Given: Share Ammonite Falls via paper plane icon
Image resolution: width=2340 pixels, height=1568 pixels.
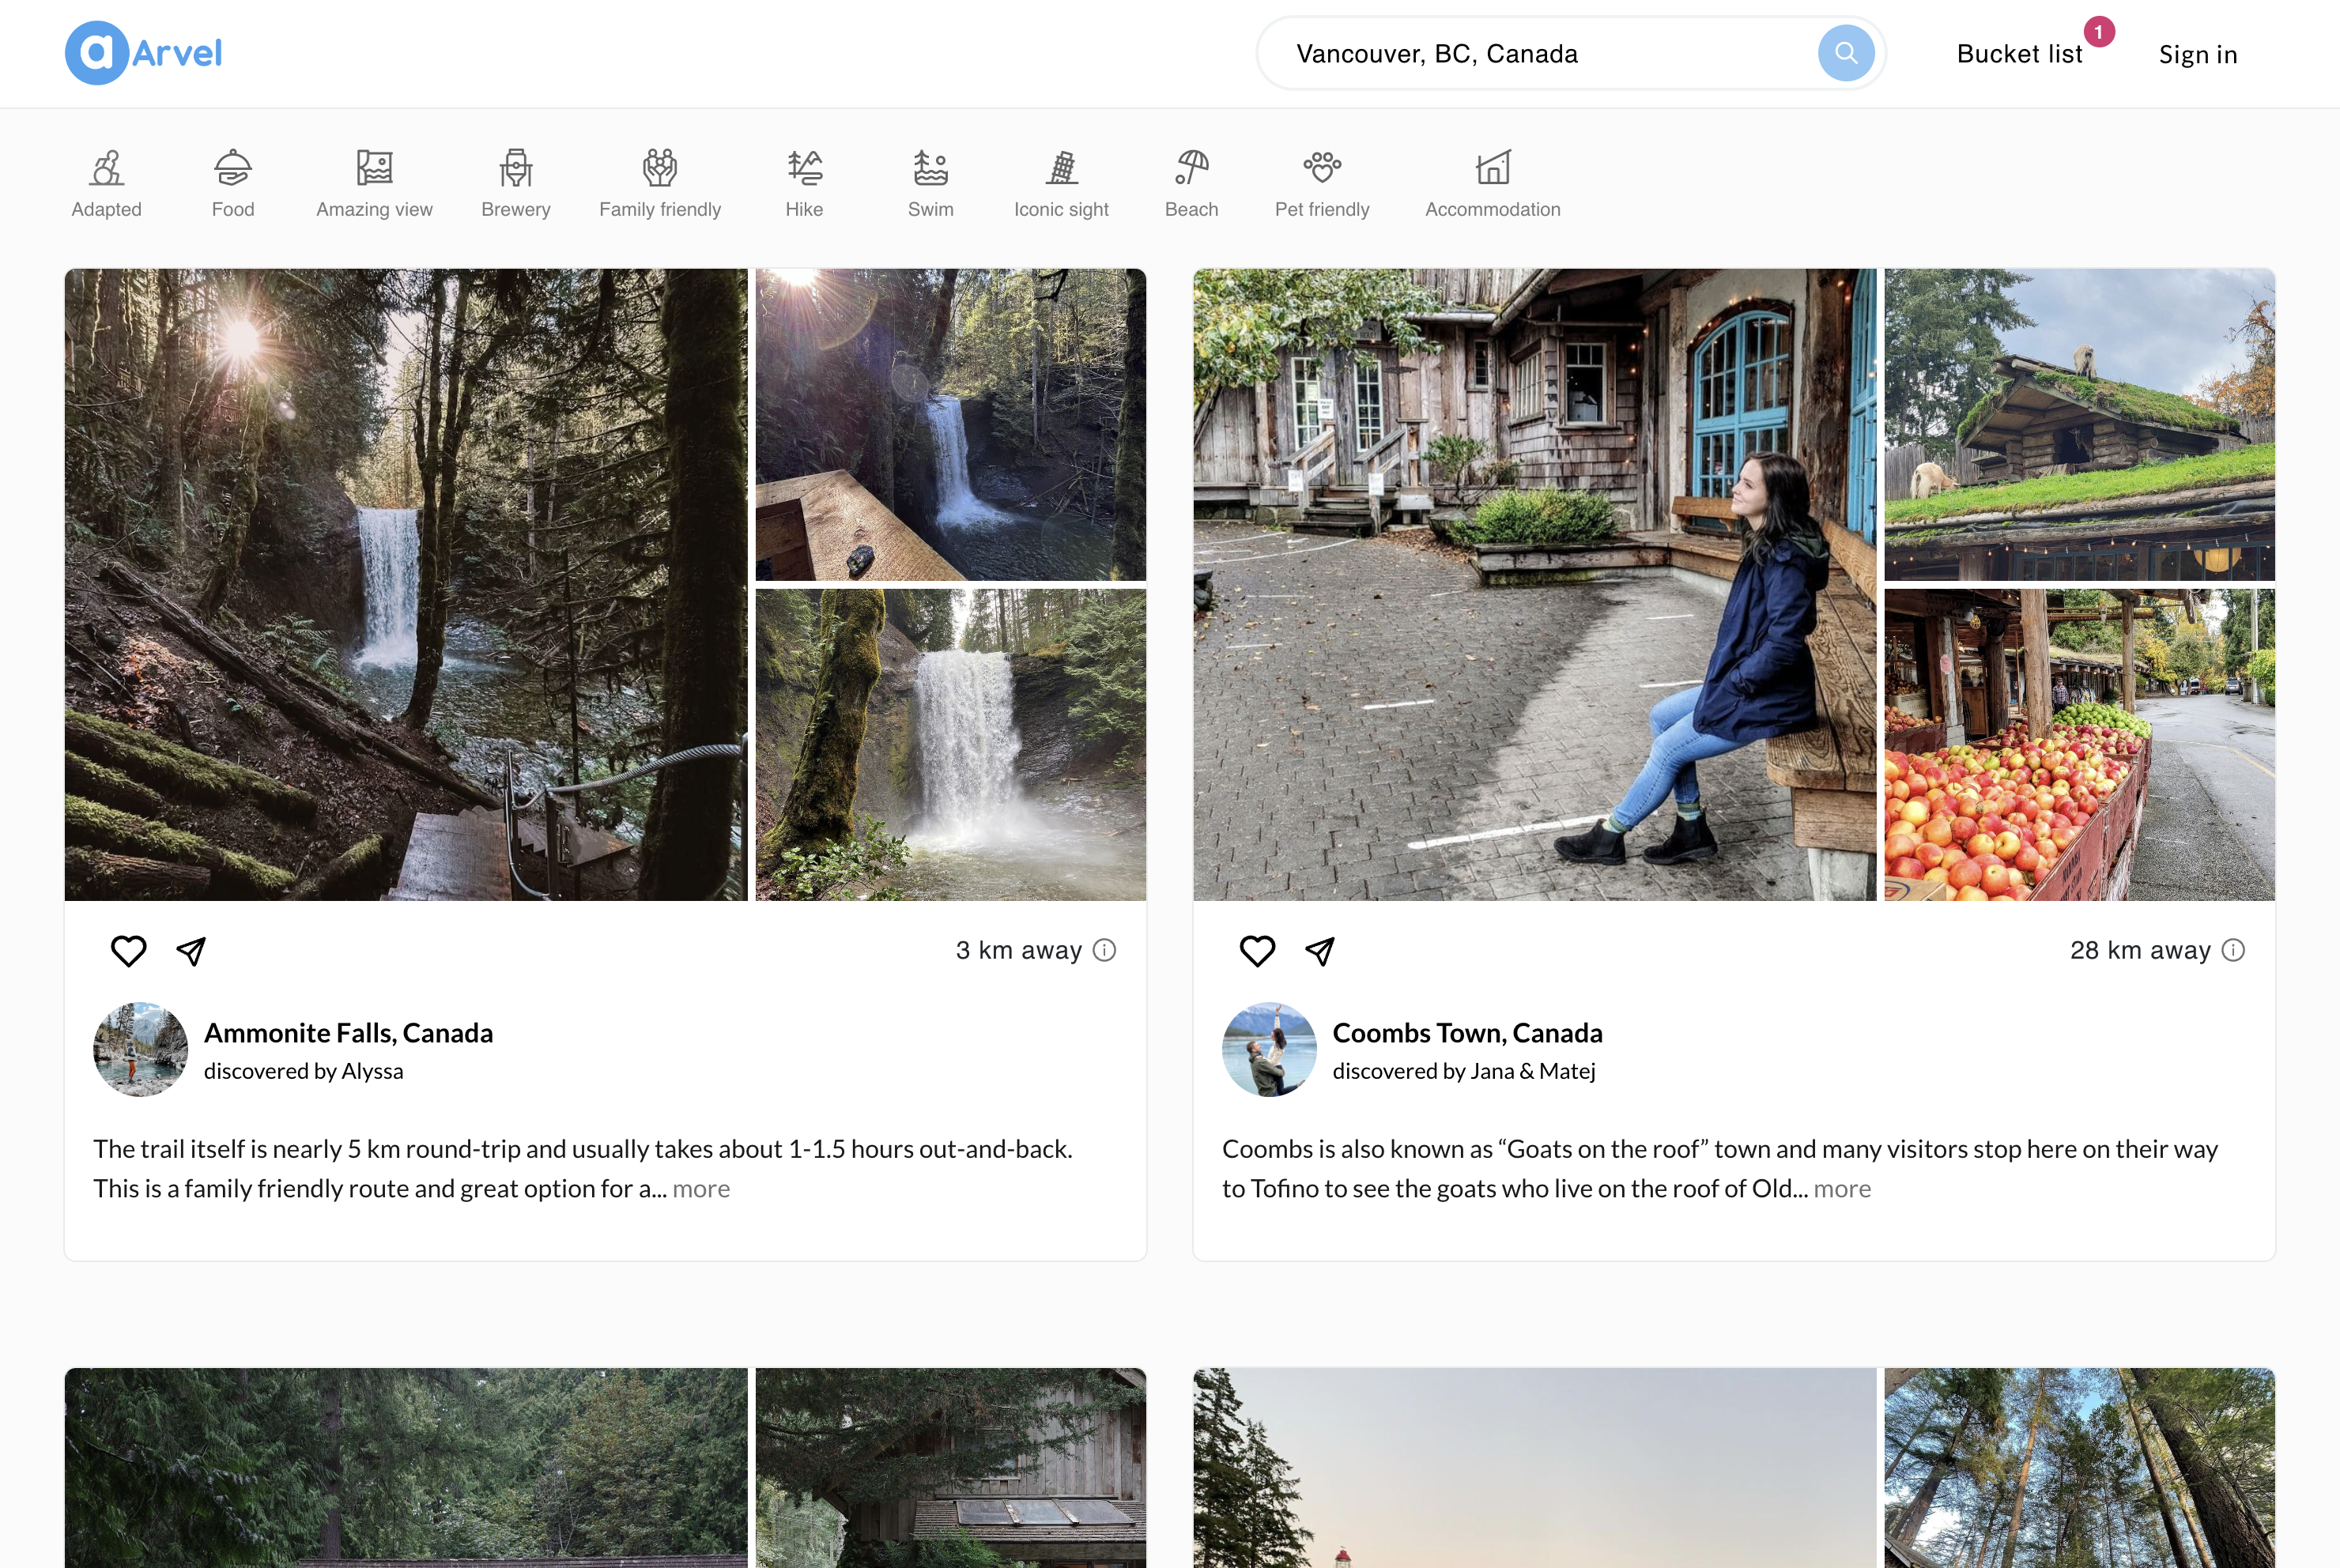Looking at the screenshot, I should [191, 950].
